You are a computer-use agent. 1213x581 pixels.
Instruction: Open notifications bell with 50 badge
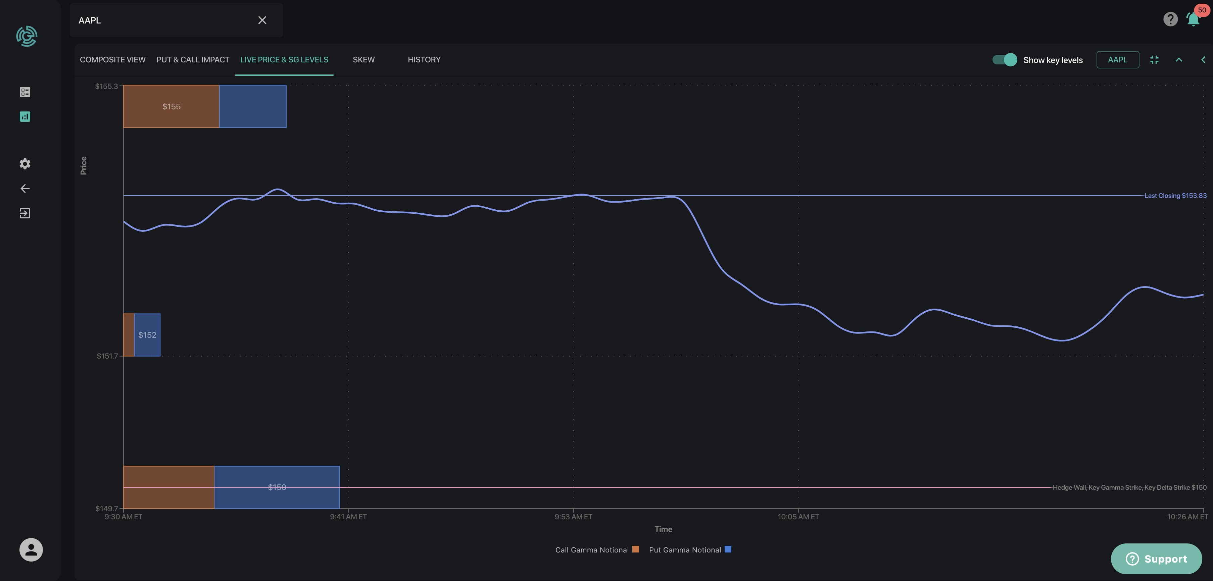pyautogui.click(x=1194, y=19)
